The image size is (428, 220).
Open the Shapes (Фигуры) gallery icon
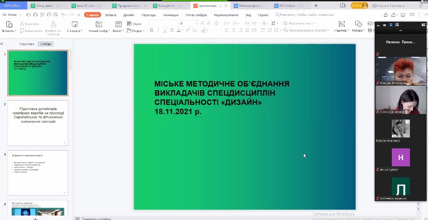pyautogui.click(x=357, y=24)
